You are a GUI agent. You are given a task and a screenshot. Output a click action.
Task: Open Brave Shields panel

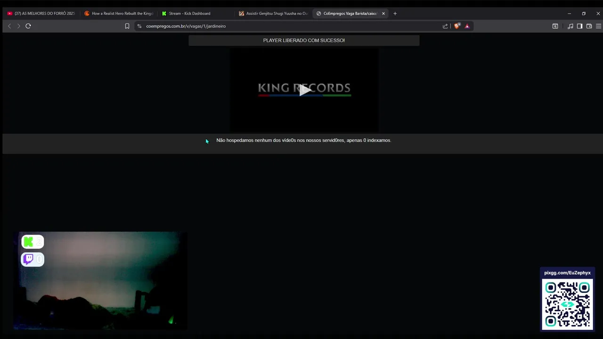coord(456,26)
